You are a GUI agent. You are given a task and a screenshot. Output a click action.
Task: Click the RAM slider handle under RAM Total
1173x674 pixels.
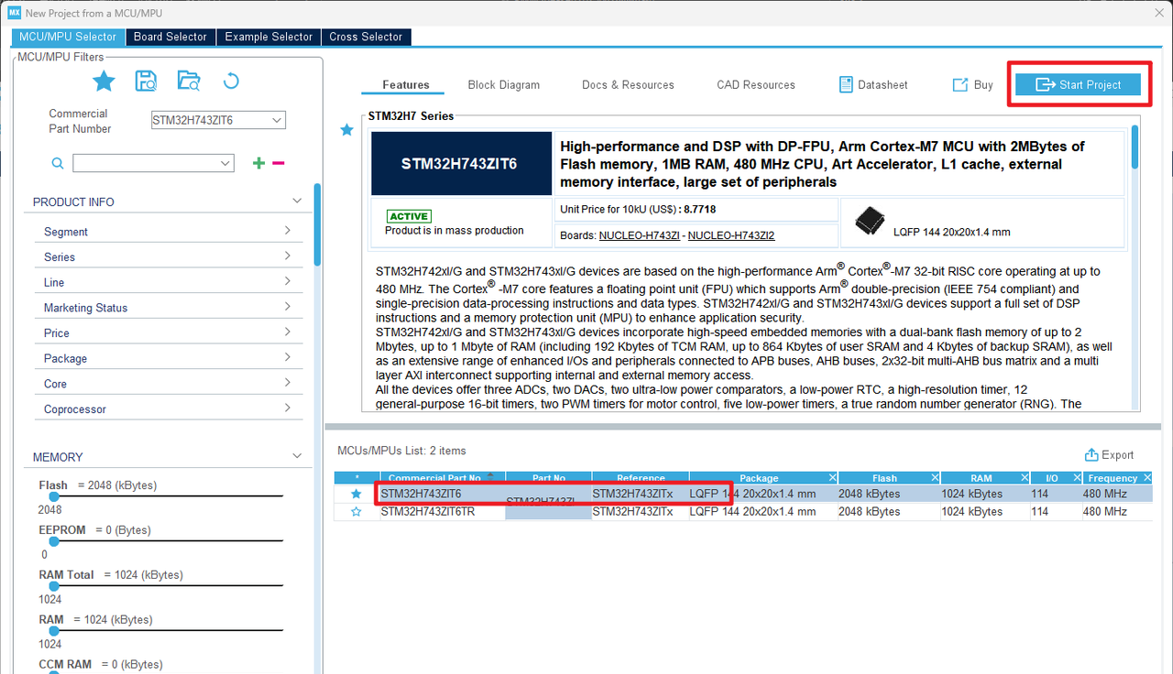(54, 630)
